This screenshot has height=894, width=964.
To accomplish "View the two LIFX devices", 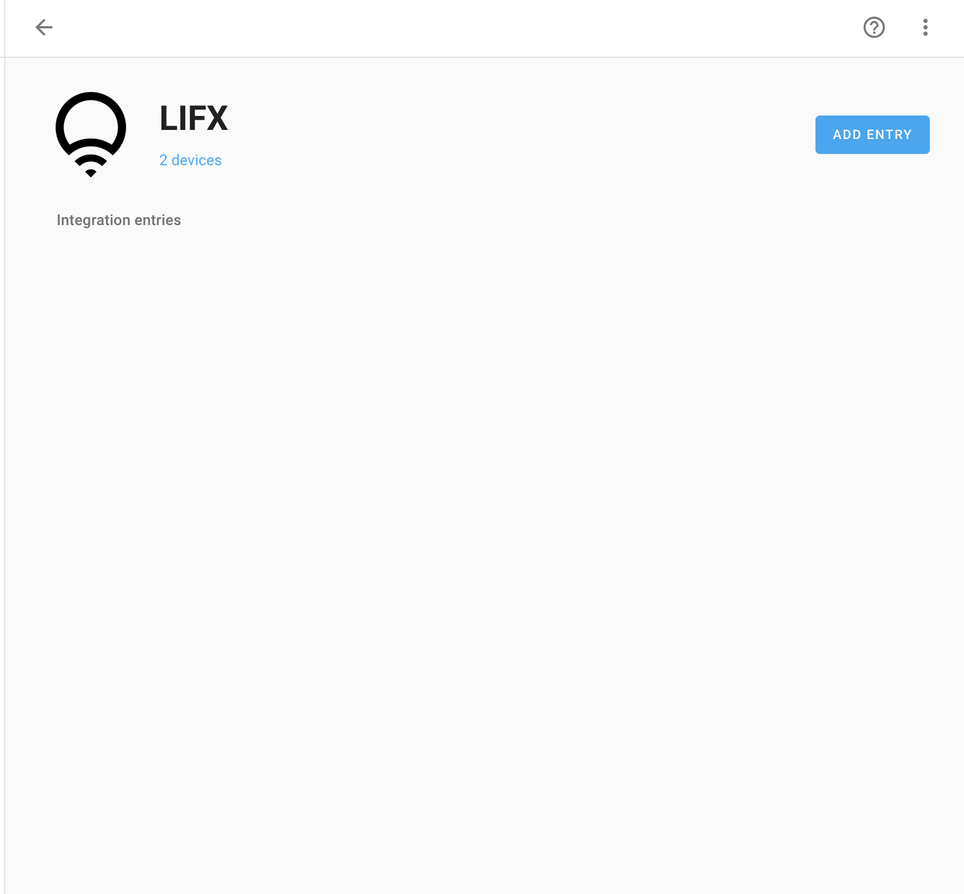I will point(190,160).
